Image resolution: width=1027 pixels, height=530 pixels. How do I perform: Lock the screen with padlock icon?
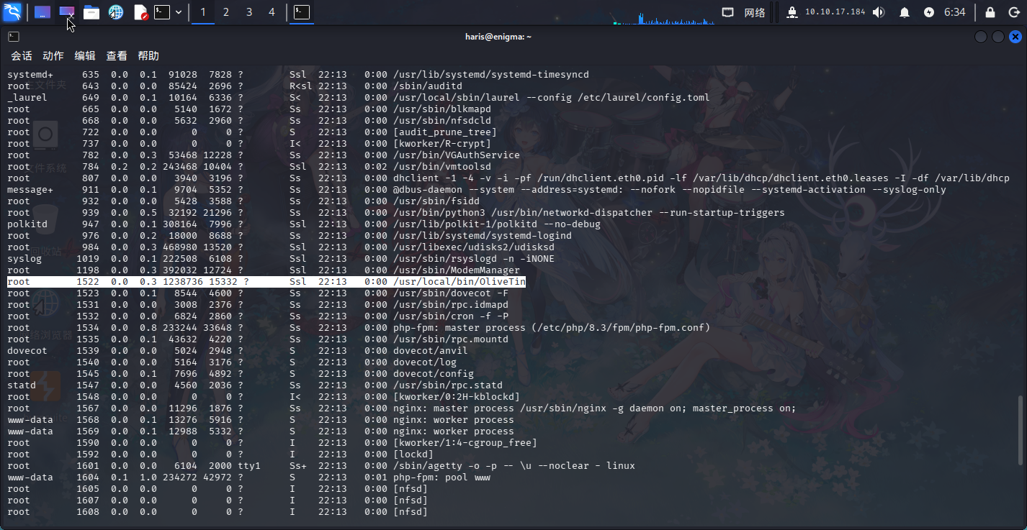coord(990,12)
